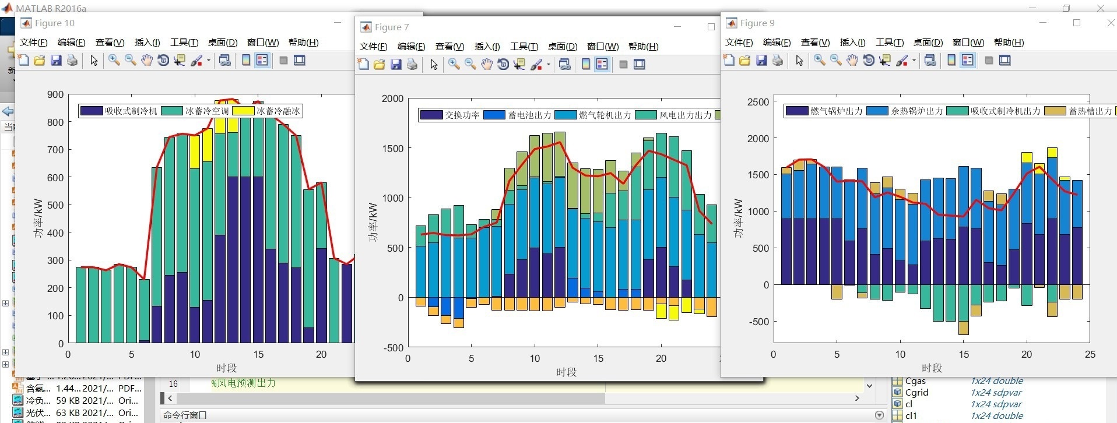Click editor vertical scrollbar down arrow
1117x423 pixels.
point(869,385)
